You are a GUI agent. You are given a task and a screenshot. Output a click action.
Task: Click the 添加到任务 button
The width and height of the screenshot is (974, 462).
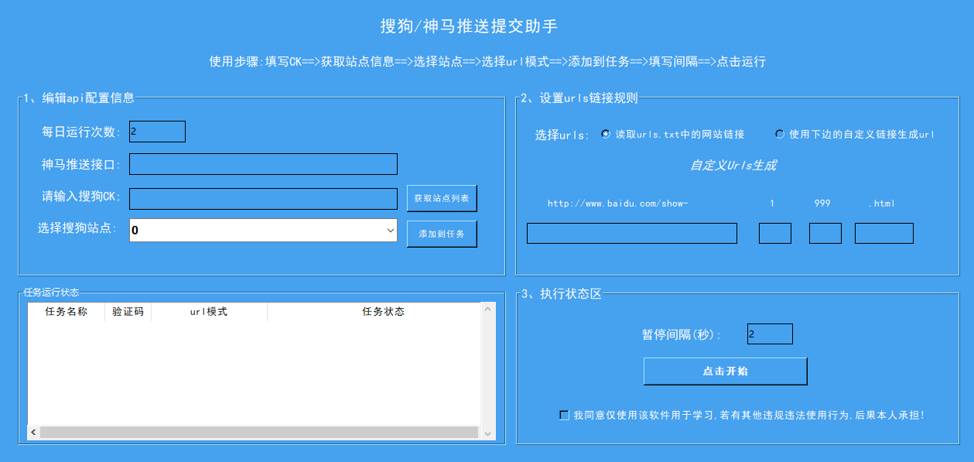(442, 234)
